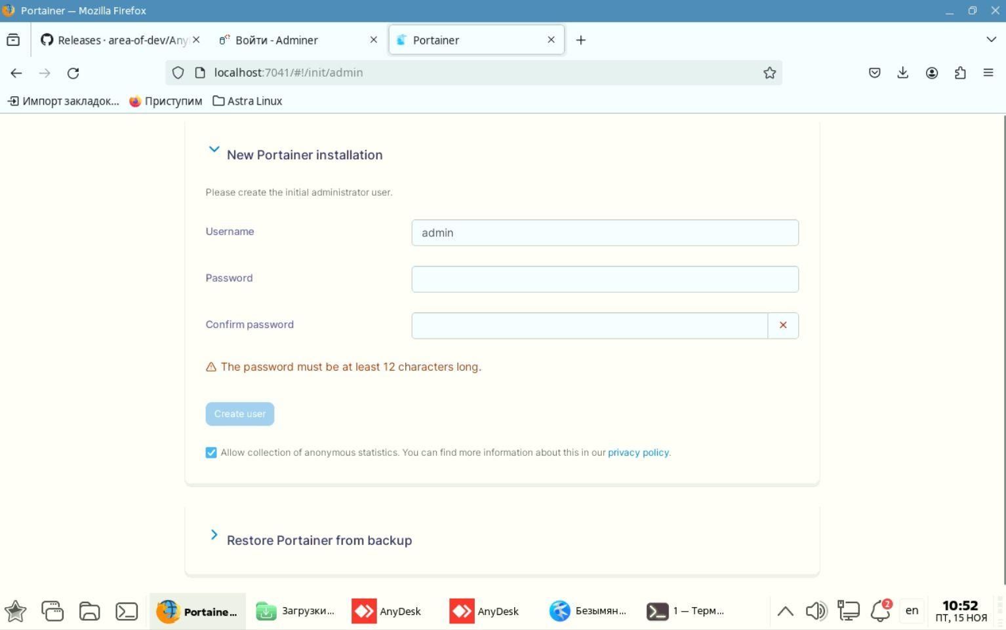Bookmark this page with the star icon

pyautogui.click(x=769, y=73)
